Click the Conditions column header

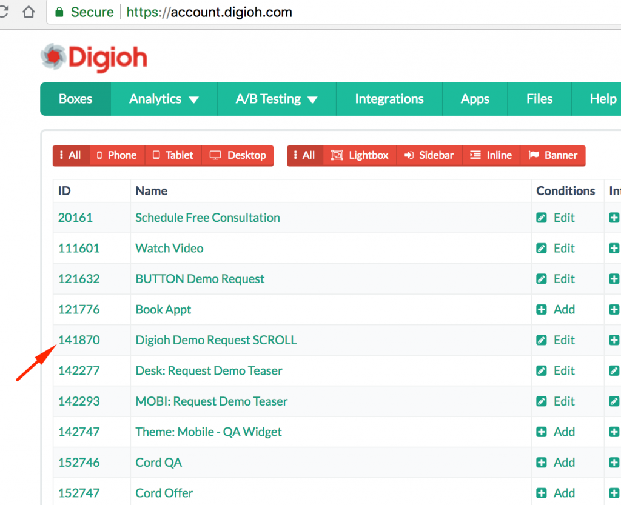click(566, 191)
